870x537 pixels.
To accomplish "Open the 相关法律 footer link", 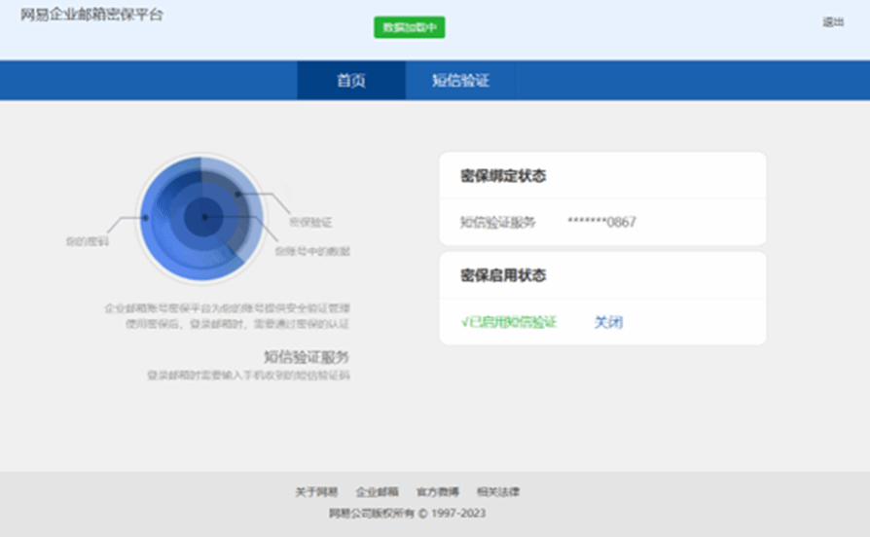I will tap(498, 492).
